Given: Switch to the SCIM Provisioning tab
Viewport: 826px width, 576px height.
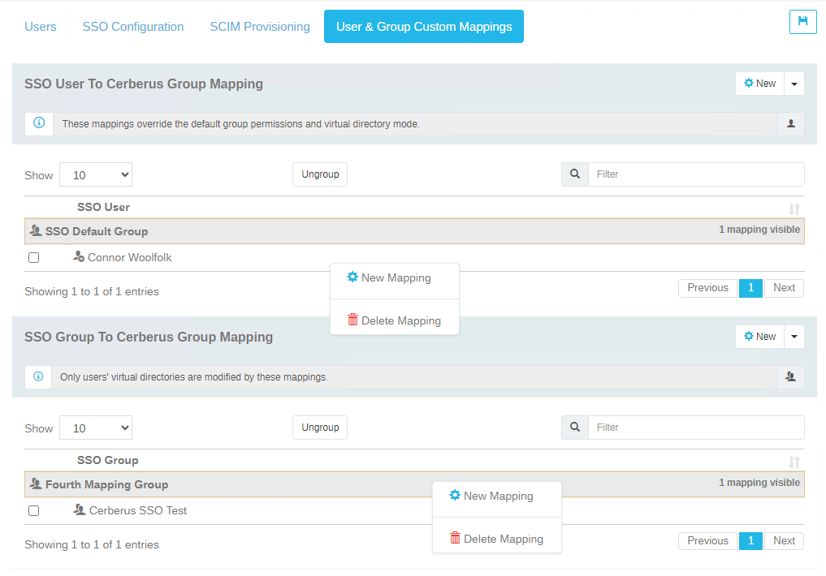Looking at the screenshot, I should pos(259,26).
